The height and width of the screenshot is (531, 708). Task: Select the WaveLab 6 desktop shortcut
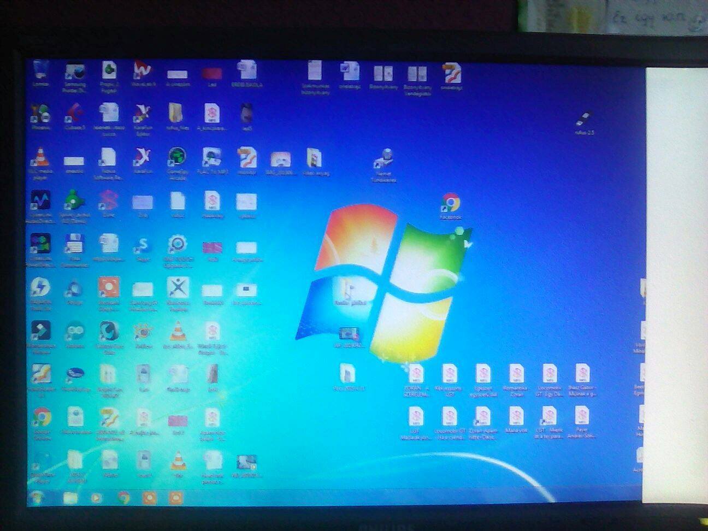(x=143, y=74)
